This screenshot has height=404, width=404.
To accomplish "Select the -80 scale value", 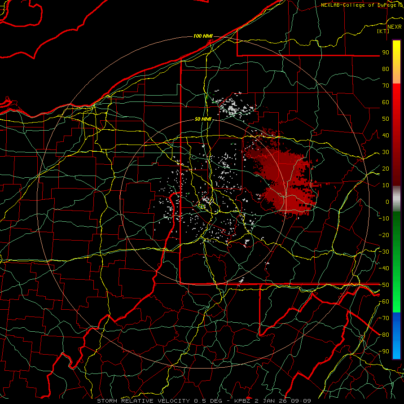I will tap(384, 335).
